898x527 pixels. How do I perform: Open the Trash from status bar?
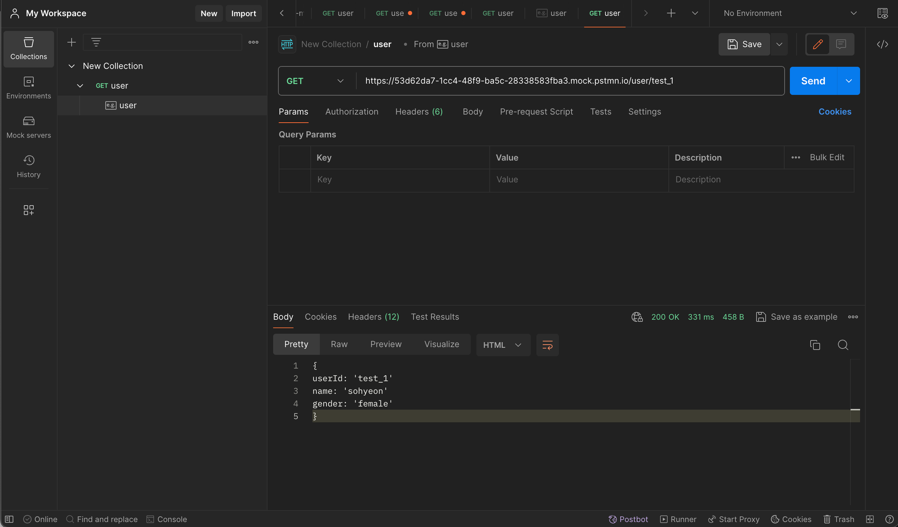coord(839,519)
